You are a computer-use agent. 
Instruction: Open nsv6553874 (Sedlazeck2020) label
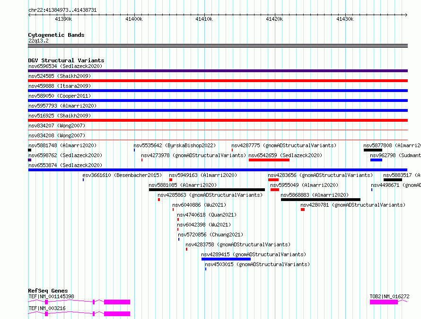coord(65,165)
